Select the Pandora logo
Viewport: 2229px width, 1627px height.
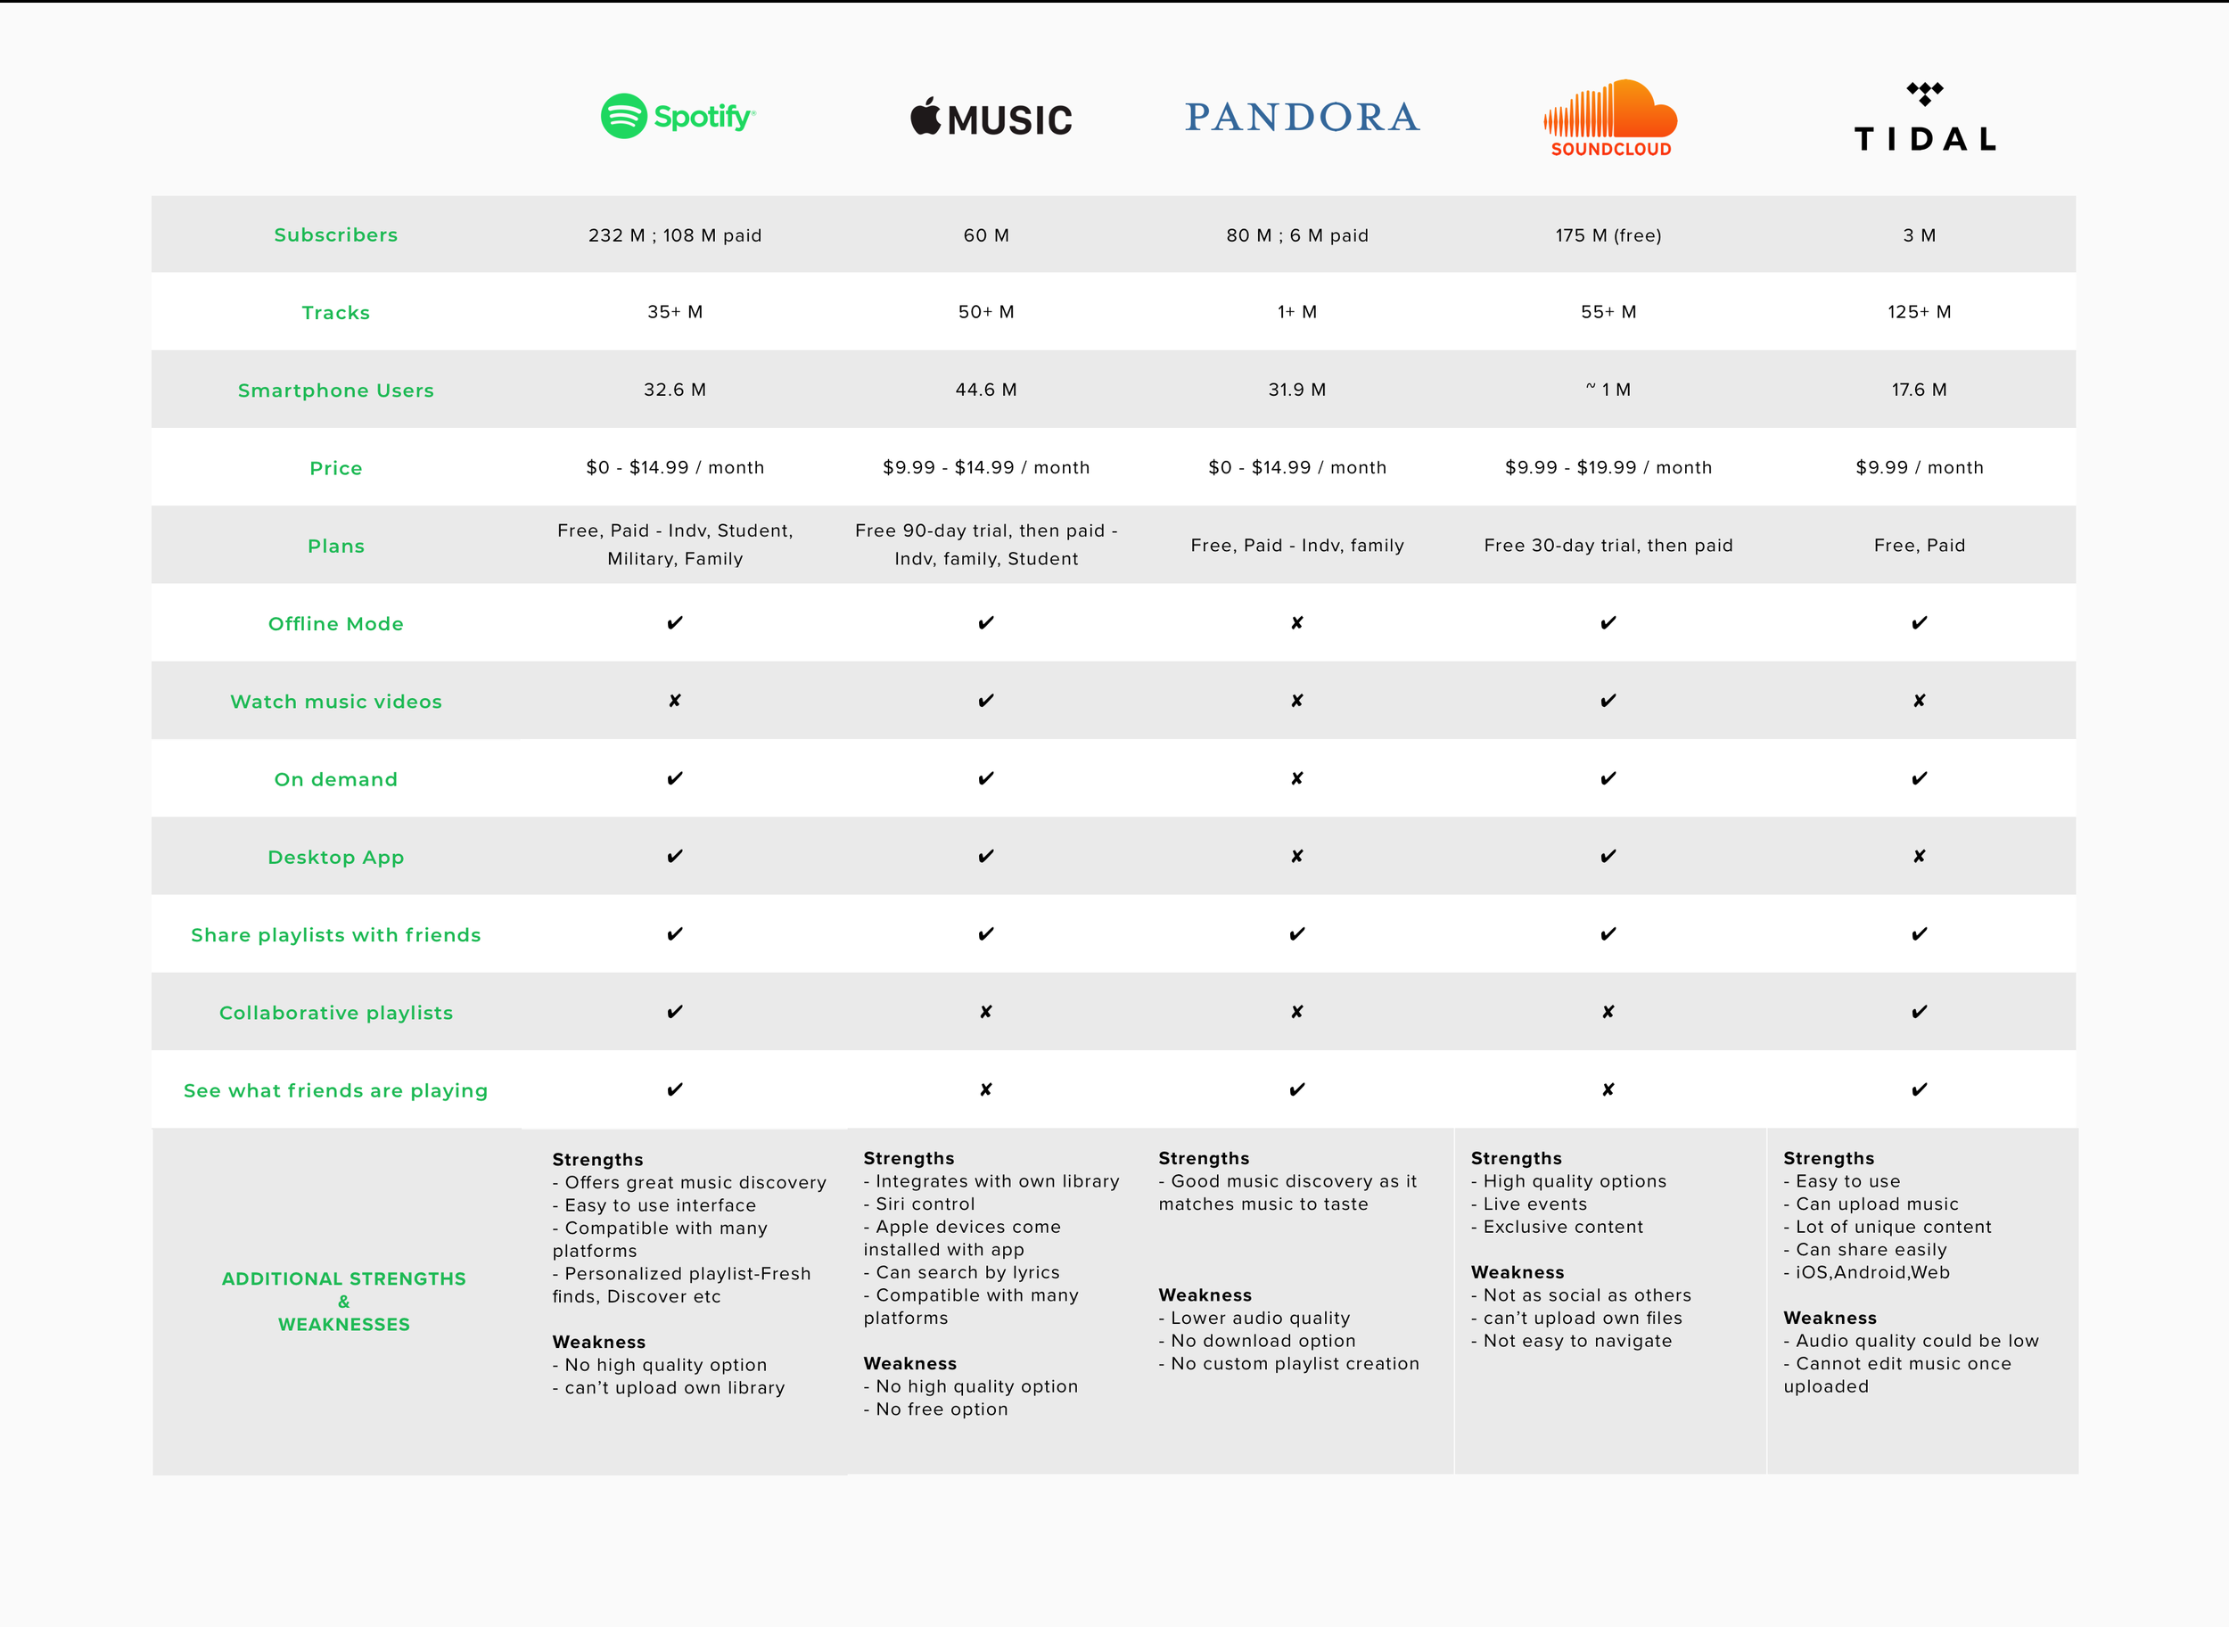click(1302, 117)
